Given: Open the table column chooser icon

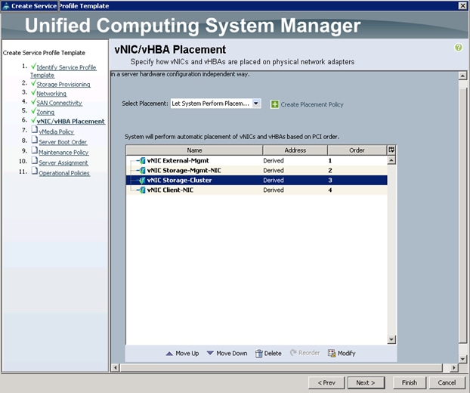Looking at the screenshot, I should [x=391, y=150].
